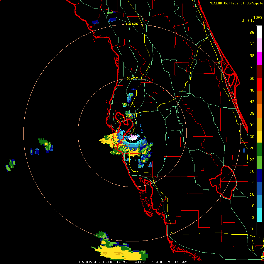Click the white swatch beside the 66 label
Viewport: 264px width, 264px height.
(x=259, y=32)
